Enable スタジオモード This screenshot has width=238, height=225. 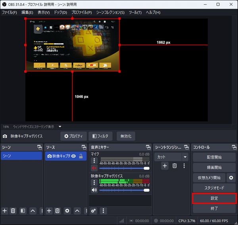[214, 188]
